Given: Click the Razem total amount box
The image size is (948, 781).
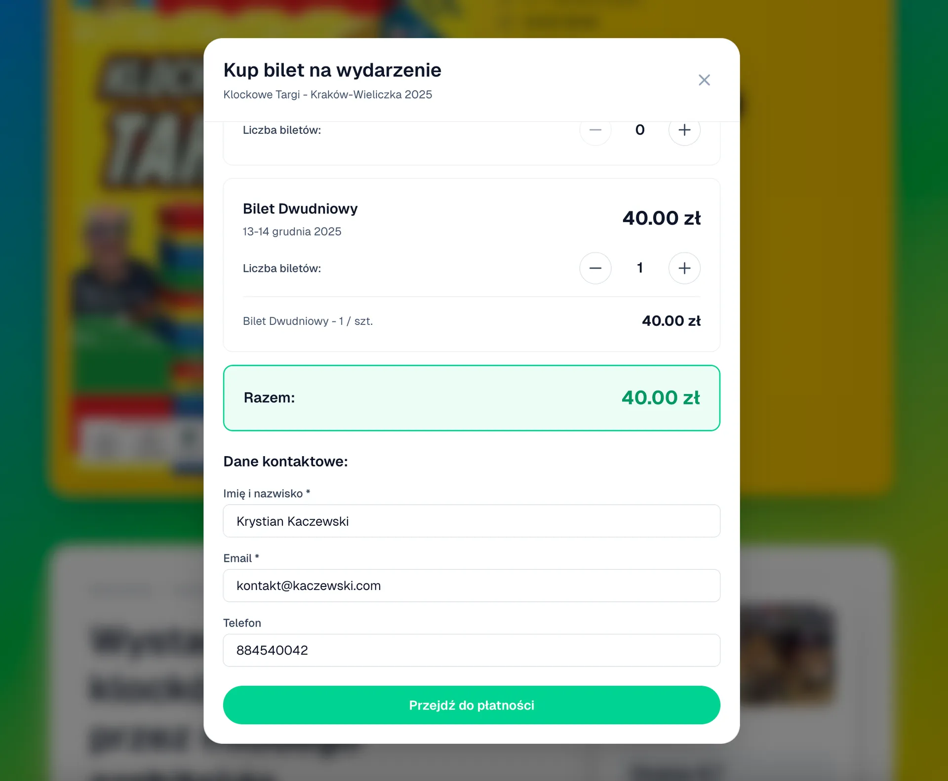Looking at the screenshot, I should [x=471, y=398].
